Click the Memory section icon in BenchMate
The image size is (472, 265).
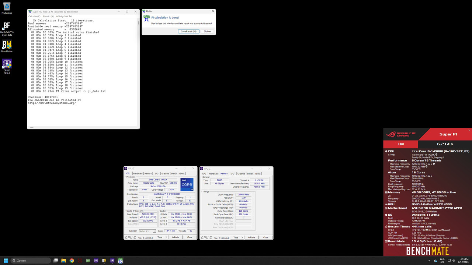point(386,192)
